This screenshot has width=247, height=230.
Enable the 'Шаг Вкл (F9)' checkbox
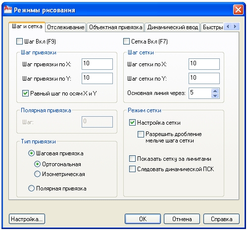click(19, 41)
